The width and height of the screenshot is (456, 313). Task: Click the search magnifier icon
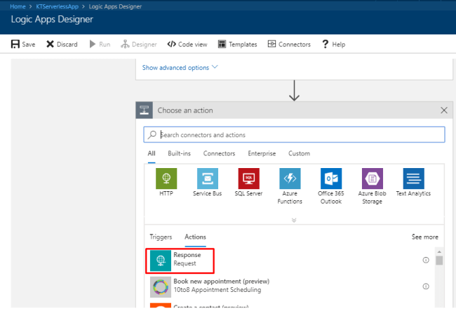pyautogui.click(x=152, y=134)
